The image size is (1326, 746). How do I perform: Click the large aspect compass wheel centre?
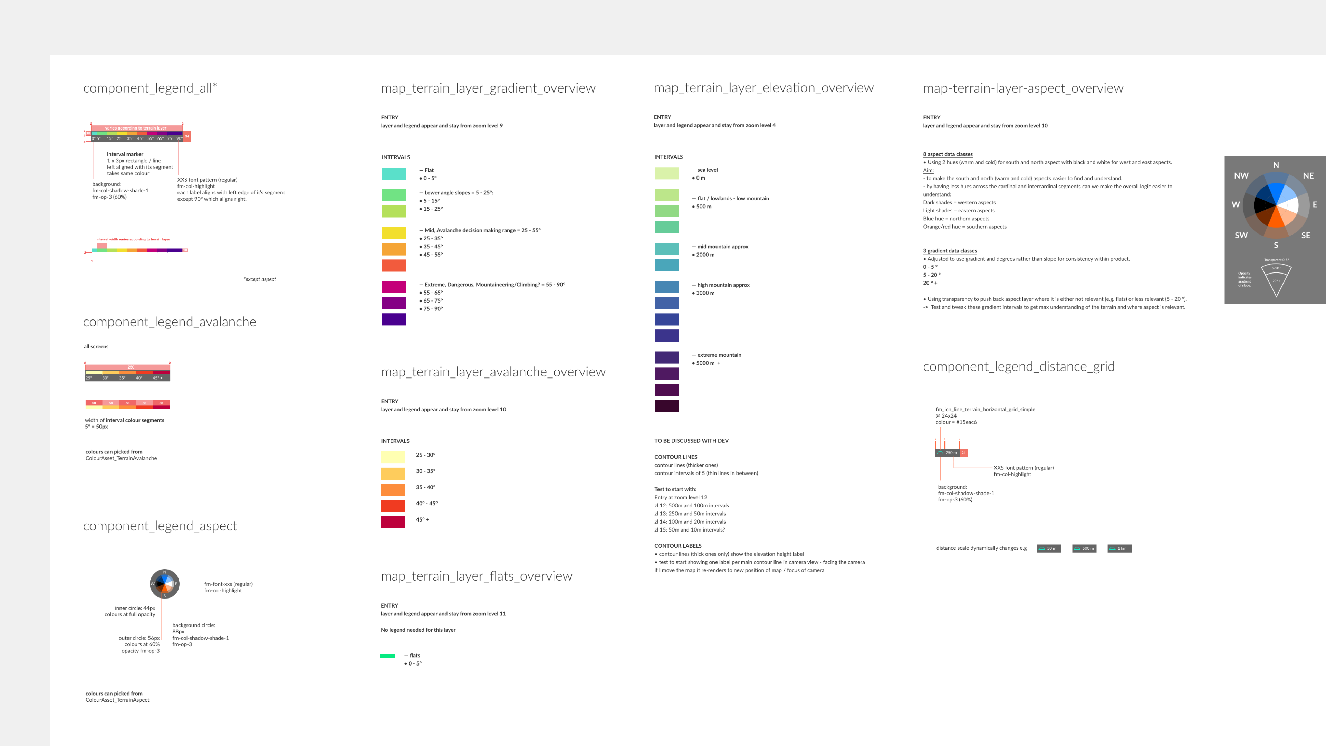point(1276,205)
